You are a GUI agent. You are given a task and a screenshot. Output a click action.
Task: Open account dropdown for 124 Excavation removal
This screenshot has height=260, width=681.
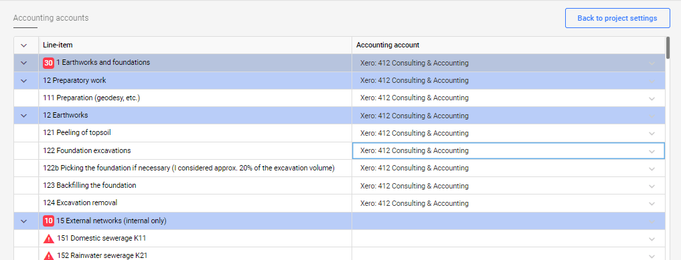(652, 204)
